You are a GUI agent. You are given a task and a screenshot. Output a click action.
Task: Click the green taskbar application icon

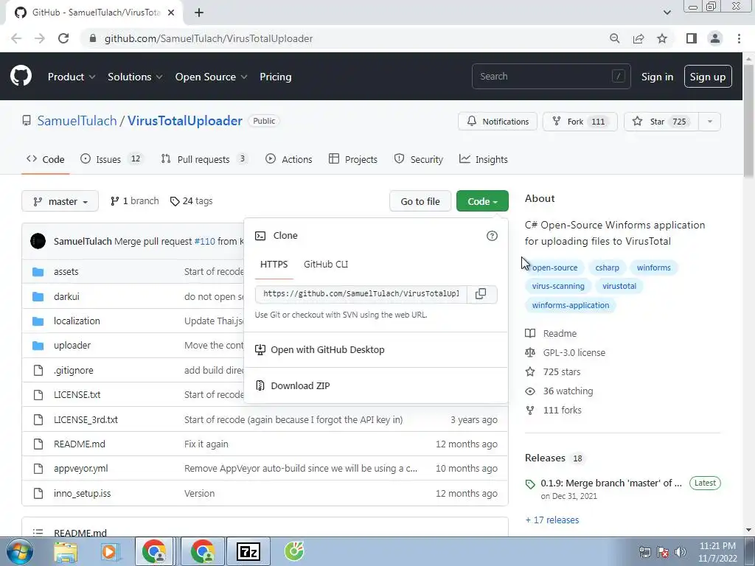click(x=294, y=551)
